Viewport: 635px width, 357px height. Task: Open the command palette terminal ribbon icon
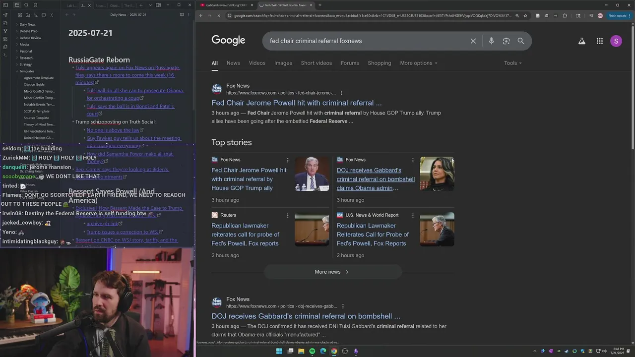click(x=5, y=55)
